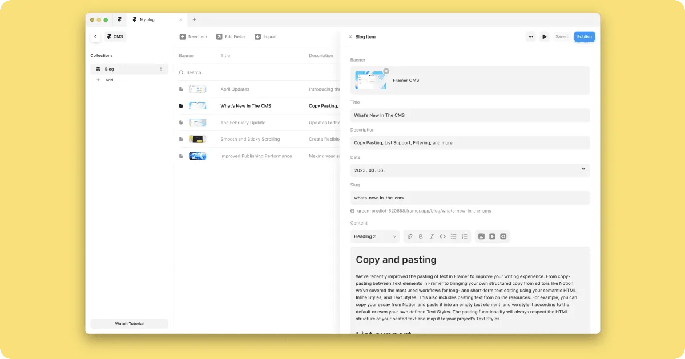The width and height of the screenshot is (685, 359).
Task: Insert a link in the content toolbar
Action: pyautogui.click(x=410, y=236)
